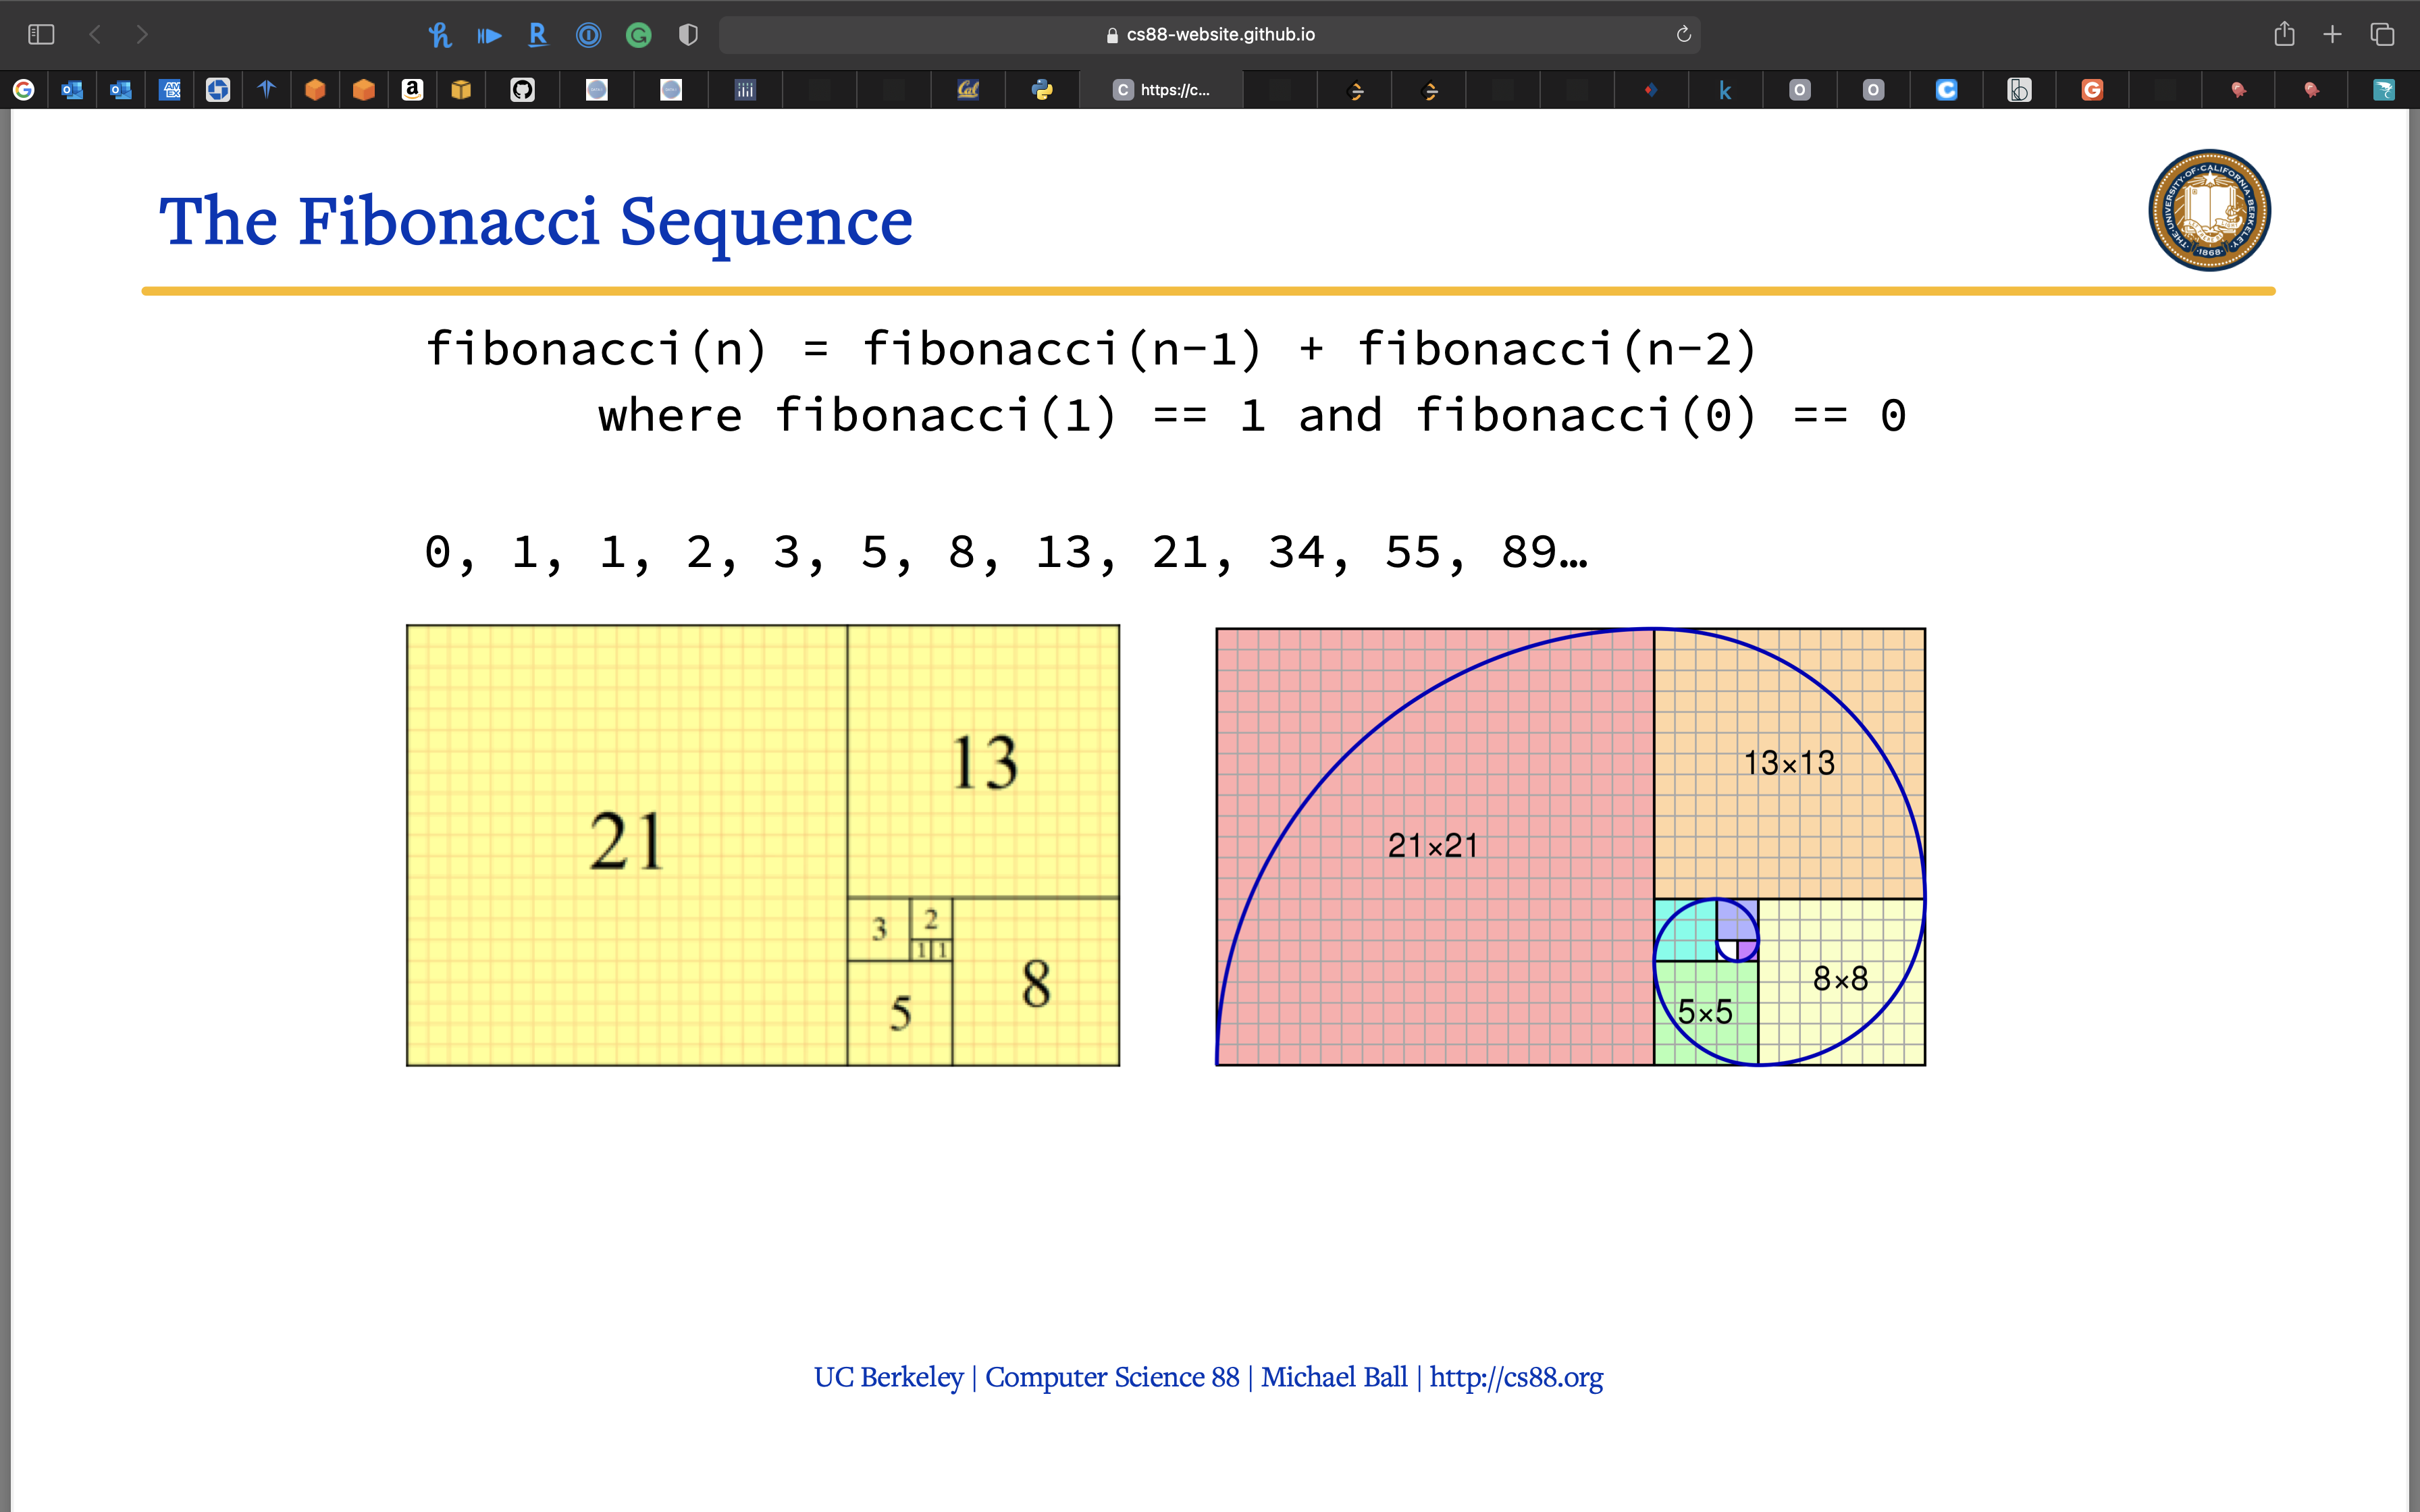Screen dimensions: 2420x1512
Task: Click the UC Berkeley seal logo
Action: coord(2209,210)
